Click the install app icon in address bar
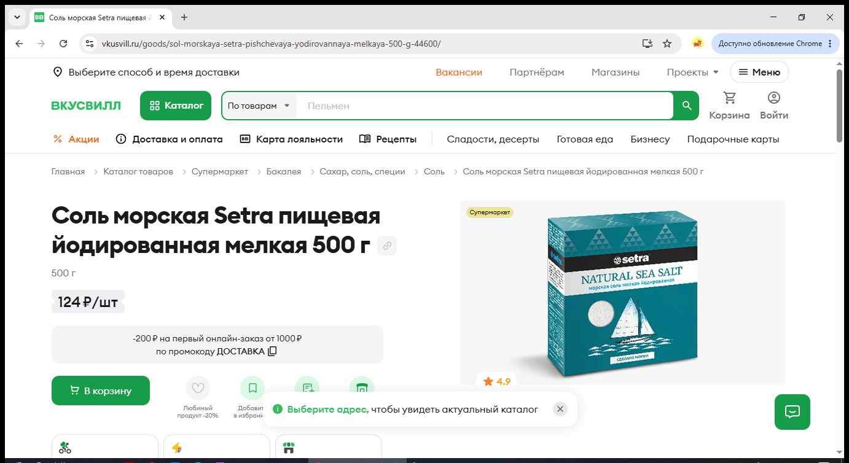Image resolution: width=849 pixels, height=463 pixels. (647, 44)
